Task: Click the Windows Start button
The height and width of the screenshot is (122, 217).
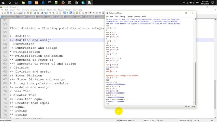Action: (x=3, y=3)
